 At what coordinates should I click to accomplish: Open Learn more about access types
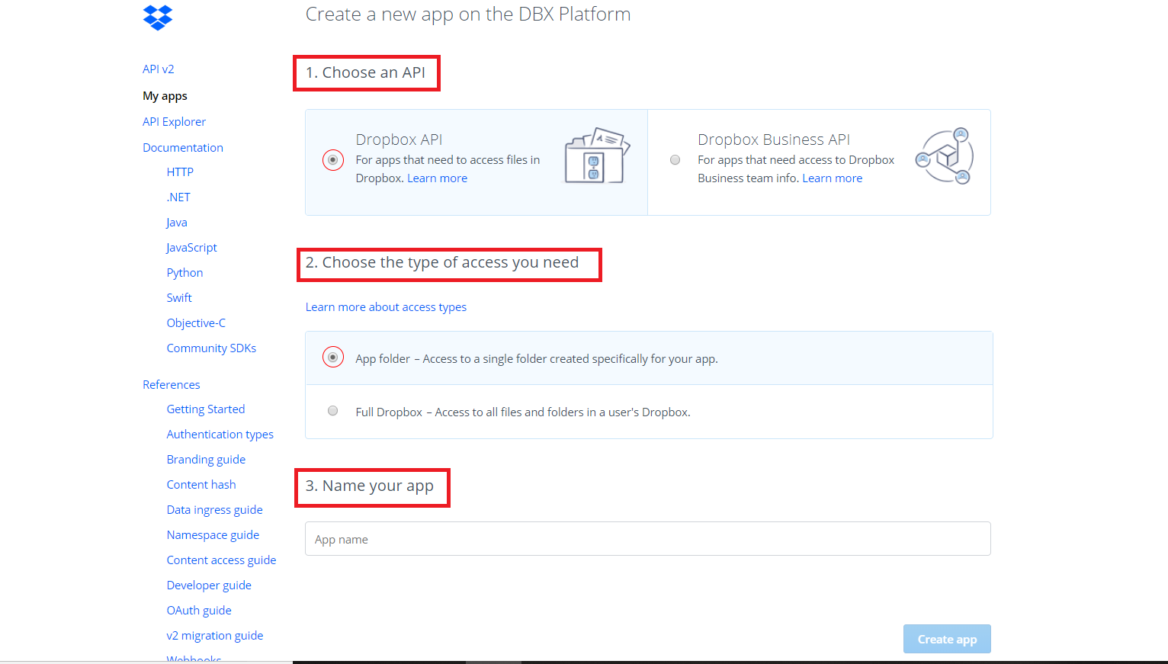(x=386, y=307)
